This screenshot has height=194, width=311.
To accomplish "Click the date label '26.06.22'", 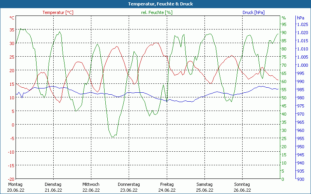I will click(242, 190).
